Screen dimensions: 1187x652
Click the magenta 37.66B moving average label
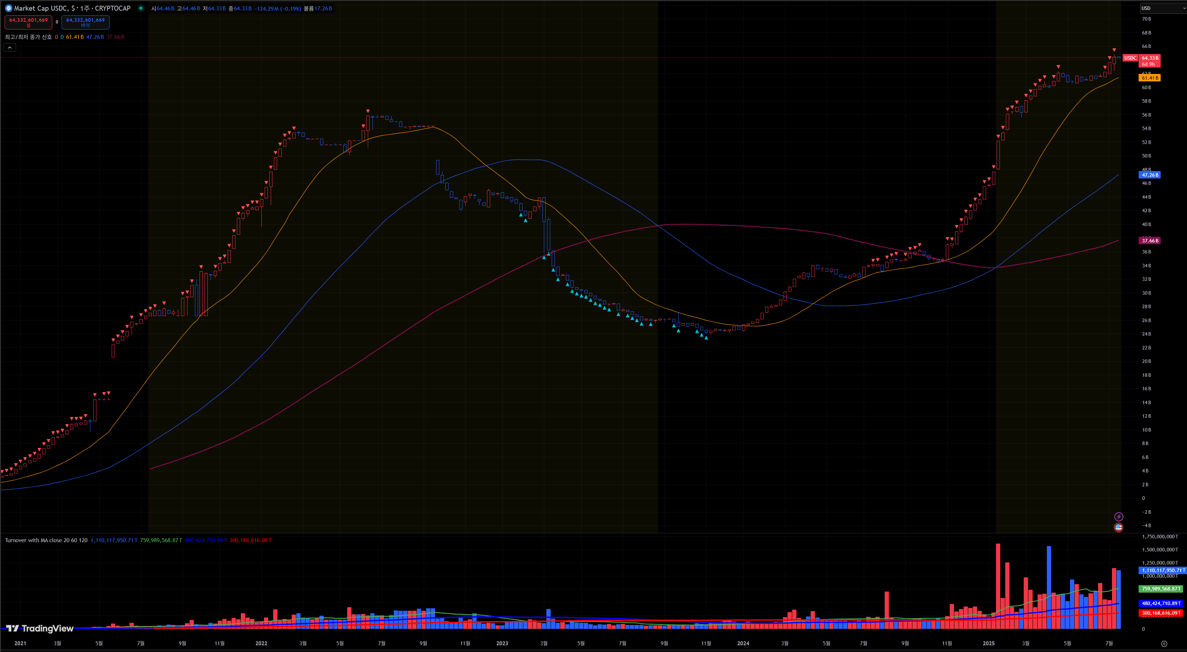[x=1150, y=241]
